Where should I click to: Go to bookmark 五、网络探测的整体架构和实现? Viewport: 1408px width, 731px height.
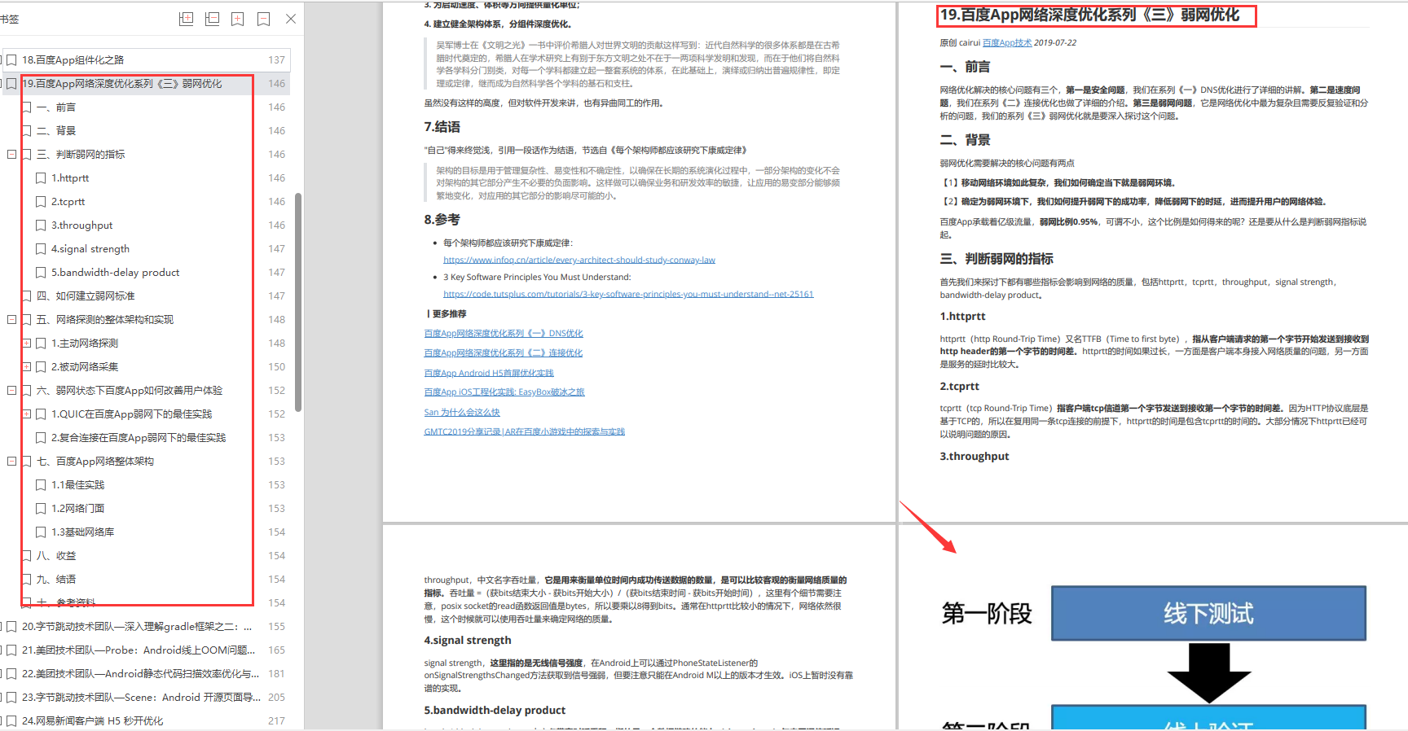[105, 320]
